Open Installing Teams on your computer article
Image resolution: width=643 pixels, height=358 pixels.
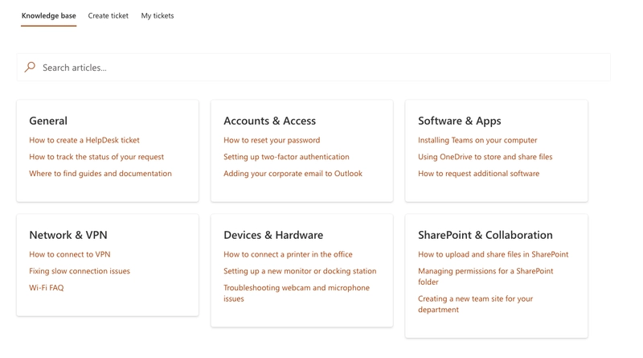pos(477,140)
